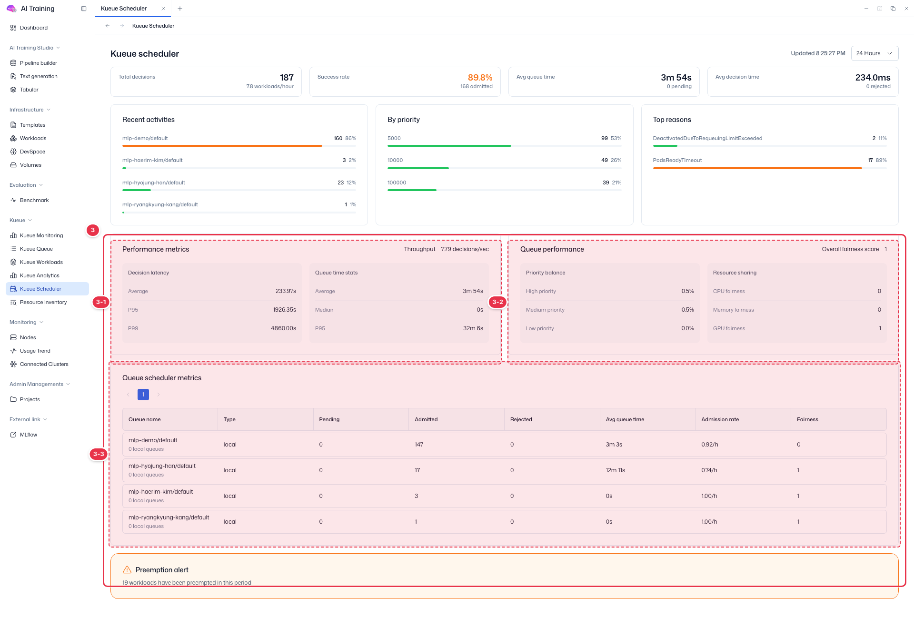Click the PodsReadyTimeout progress bar
Viewport: 914px width, 629px height.
757,168
